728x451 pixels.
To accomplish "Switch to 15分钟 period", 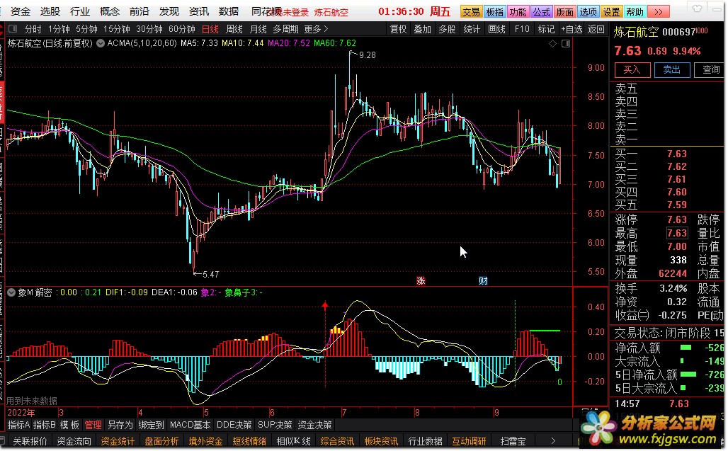I will pyautogui.click(x=117, y=29).
